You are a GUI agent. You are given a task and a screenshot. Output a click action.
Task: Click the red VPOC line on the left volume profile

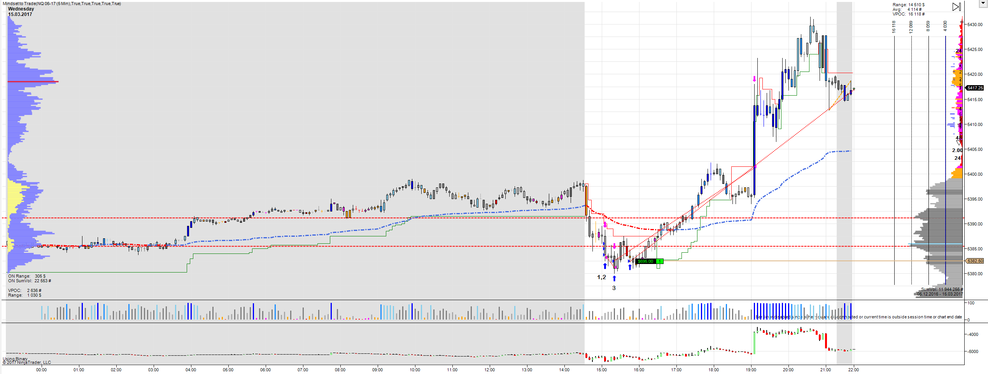click(33, 82)
